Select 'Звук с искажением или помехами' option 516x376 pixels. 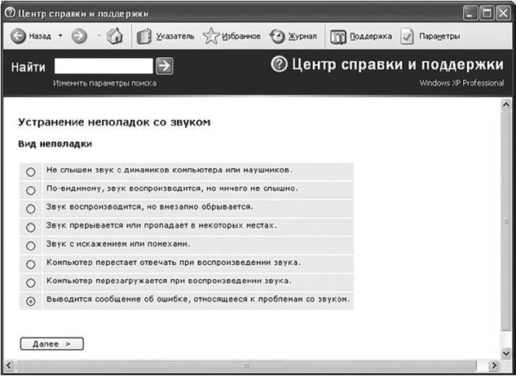31,246
